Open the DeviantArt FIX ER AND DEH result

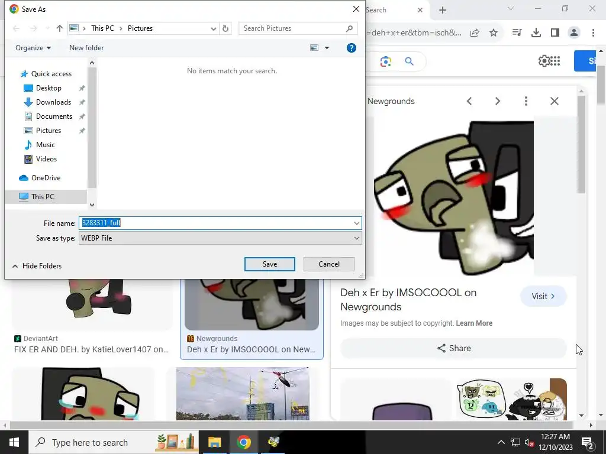pos(91,349)
